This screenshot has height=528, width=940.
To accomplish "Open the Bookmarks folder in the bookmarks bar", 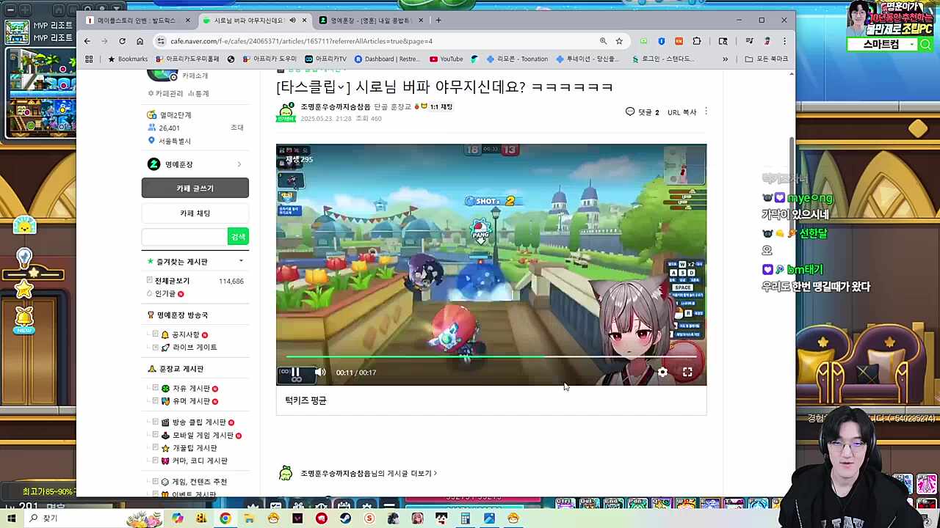I will click(x=128, y=59).
